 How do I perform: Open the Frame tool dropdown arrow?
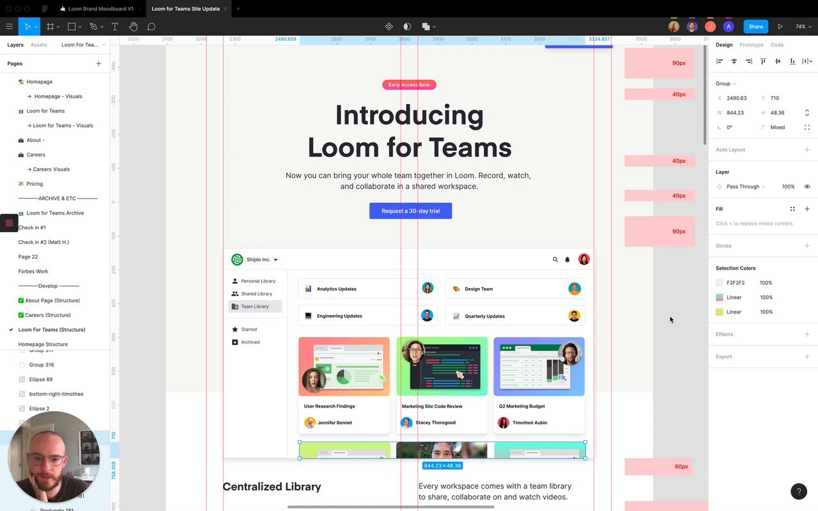[58, 27]
